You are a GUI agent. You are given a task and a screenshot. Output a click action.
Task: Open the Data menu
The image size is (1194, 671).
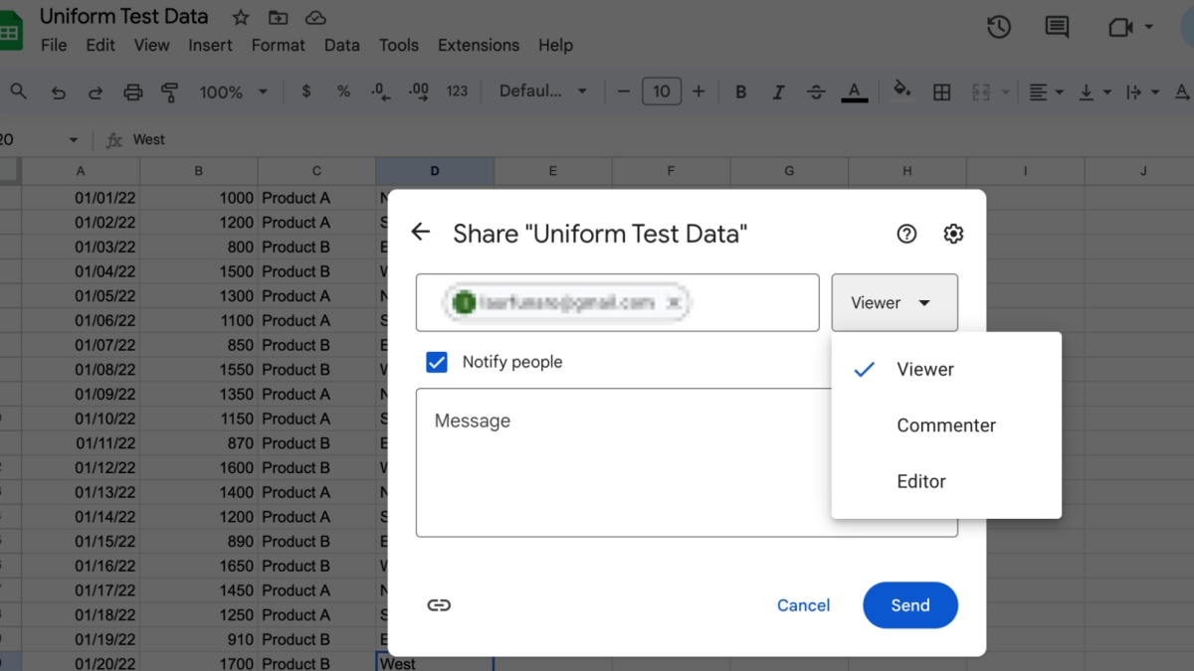coord(341,45)
